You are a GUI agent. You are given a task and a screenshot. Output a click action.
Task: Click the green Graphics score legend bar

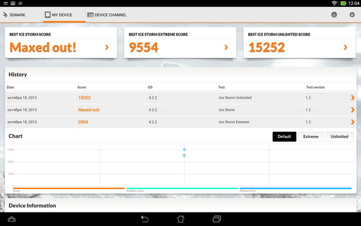(182, 188)
